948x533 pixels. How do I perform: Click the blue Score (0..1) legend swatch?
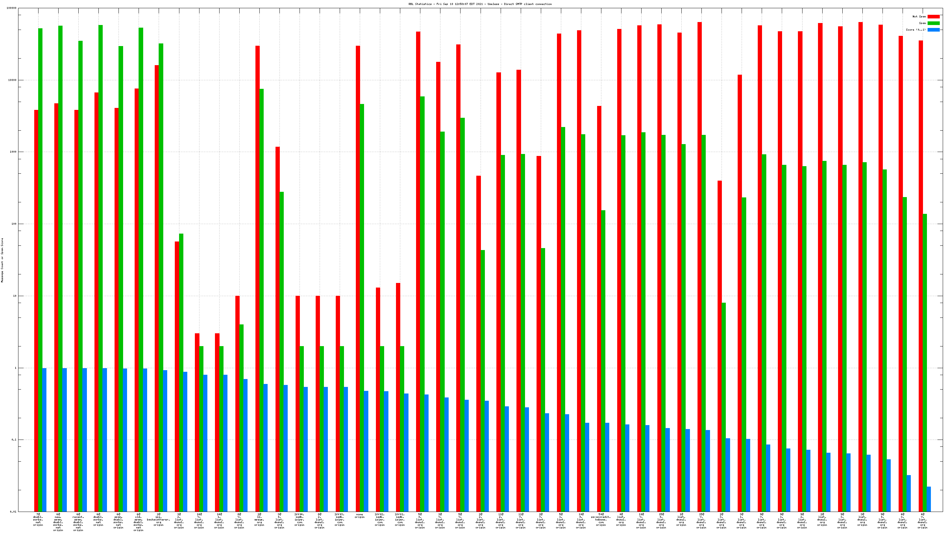tap(933, 30)
